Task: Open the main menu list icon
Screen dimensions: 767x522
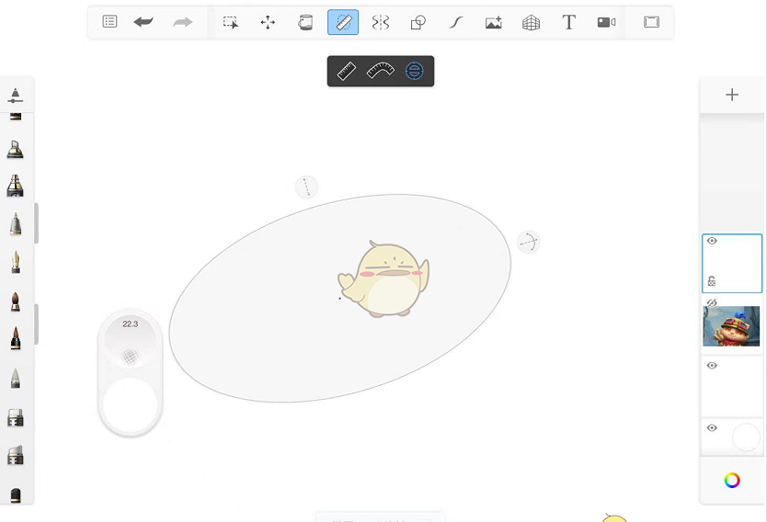Action: click(109, 22)
